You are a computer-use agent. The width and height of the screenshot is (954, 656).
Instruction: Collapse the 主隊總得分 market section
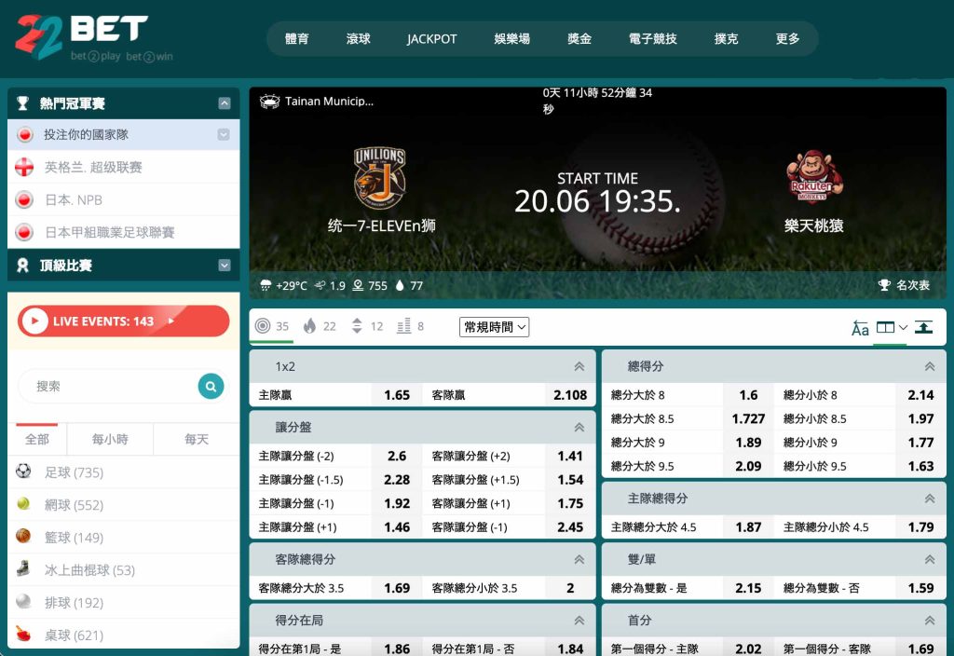coord(930,499)
